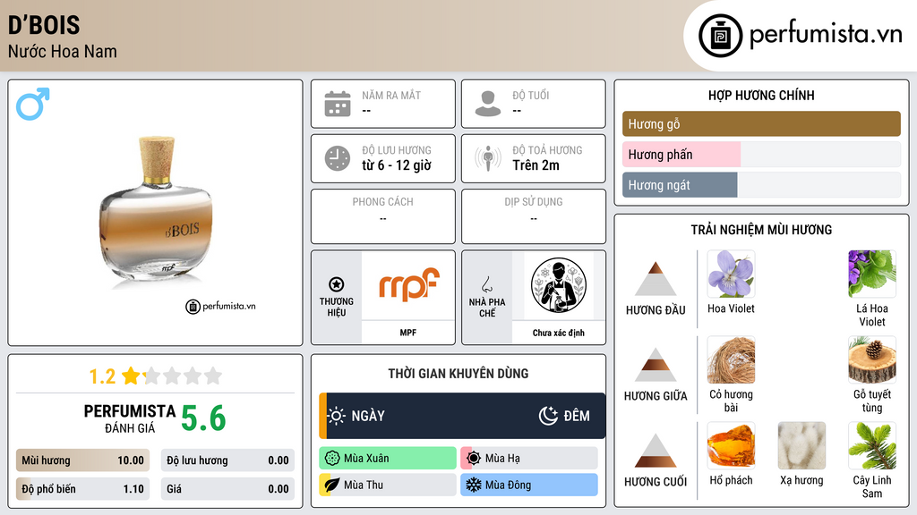Click the Trải nghiệm mùi hương heading
Screen dimensions: 917x515
761,230
